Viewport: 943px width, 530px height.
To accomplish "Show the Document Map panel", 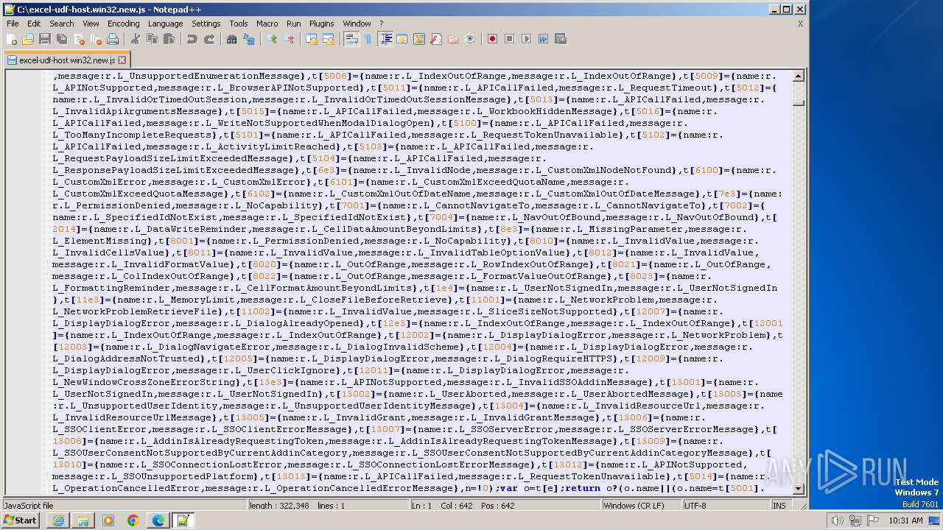I will [x=418, y=39].
